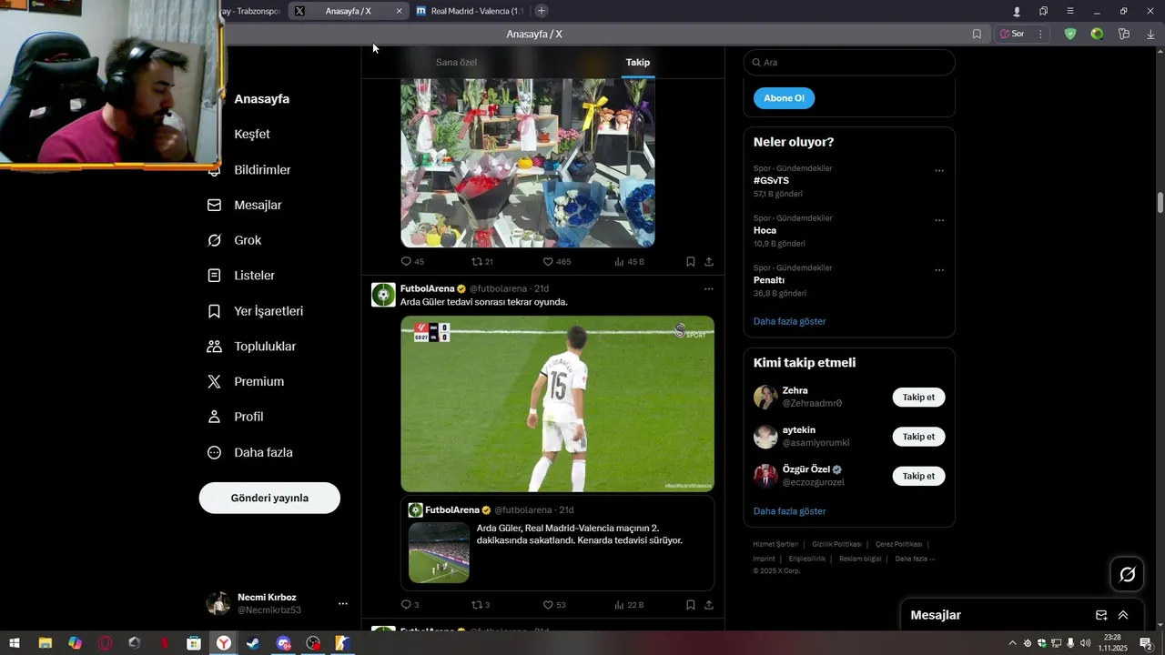The width and height of the screenshot is (1165, 655).
Task: Follow aytekin with Takip et
Action: click(918, 437)
